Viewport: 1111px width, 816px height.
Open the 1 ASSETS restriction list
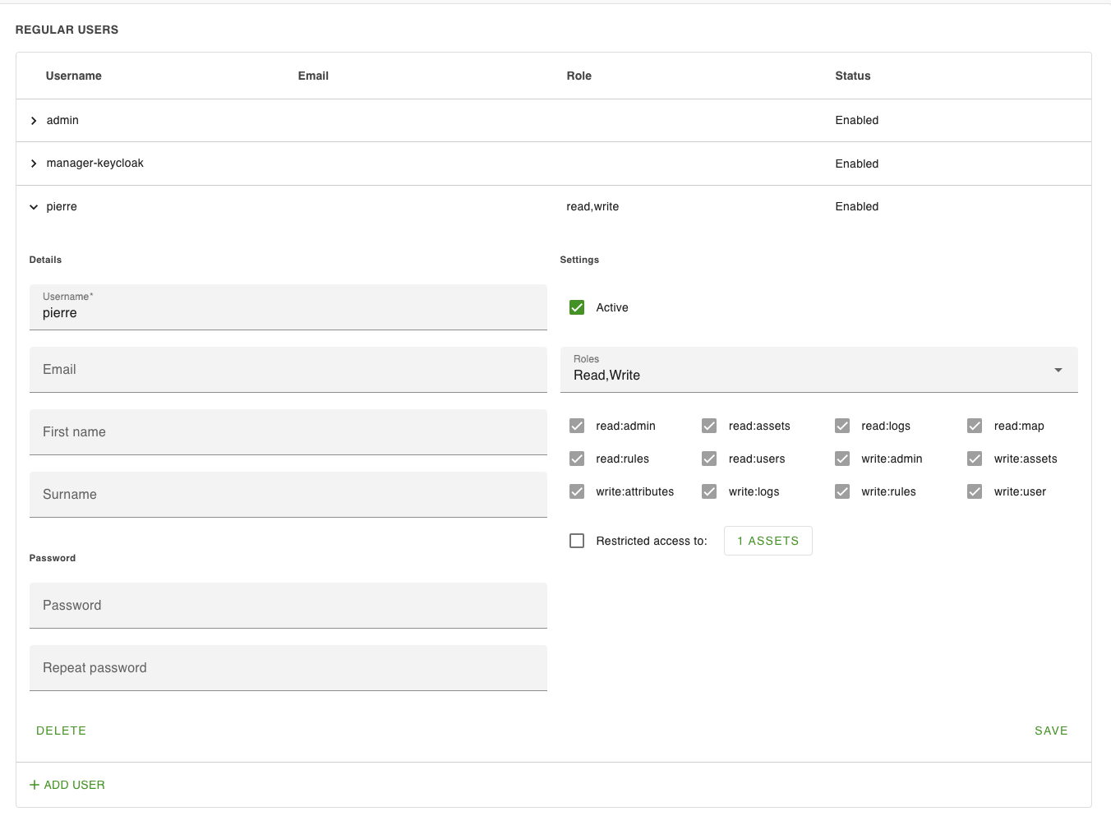(x=768, y=541)
